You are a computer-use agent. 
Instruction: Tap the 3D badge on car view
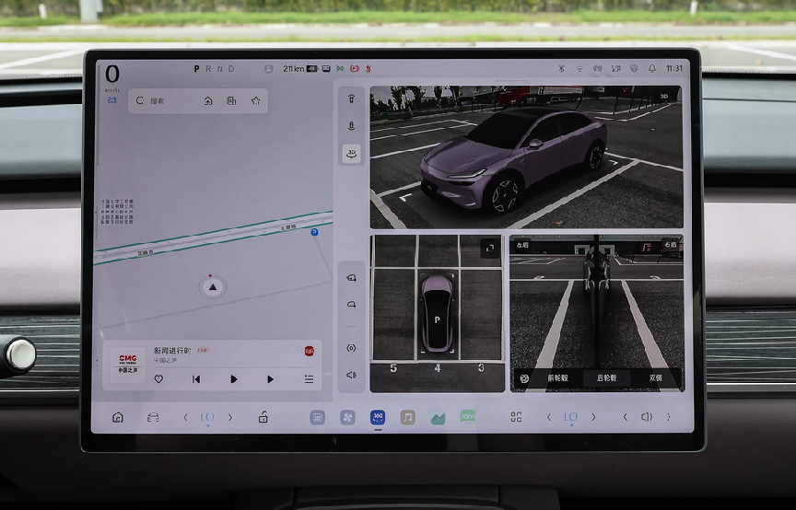664,97
